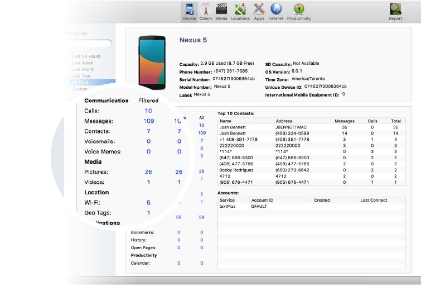Sort contacts by Total column header
The height and width of the screenshot is (286, 421).
[396, 121]
